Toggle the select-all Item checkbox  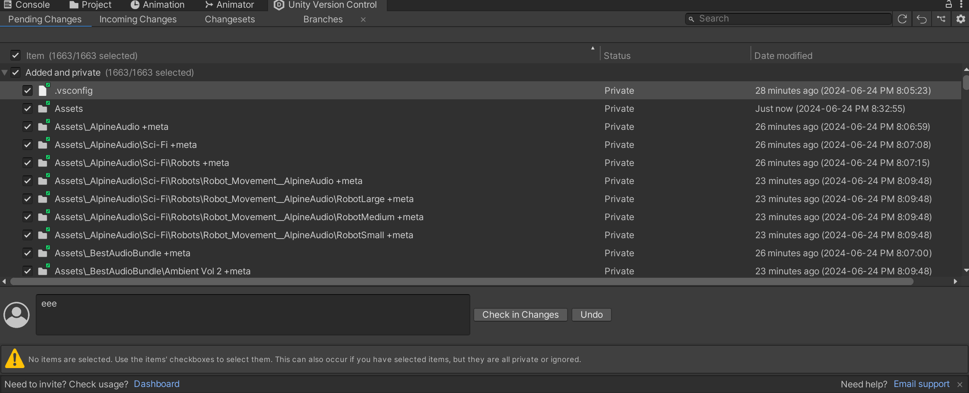click(x=15, y=55)
